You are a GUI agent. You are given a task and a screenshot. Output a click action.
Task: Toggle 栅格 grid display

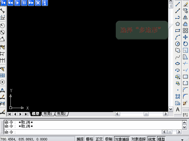(89, 139)
